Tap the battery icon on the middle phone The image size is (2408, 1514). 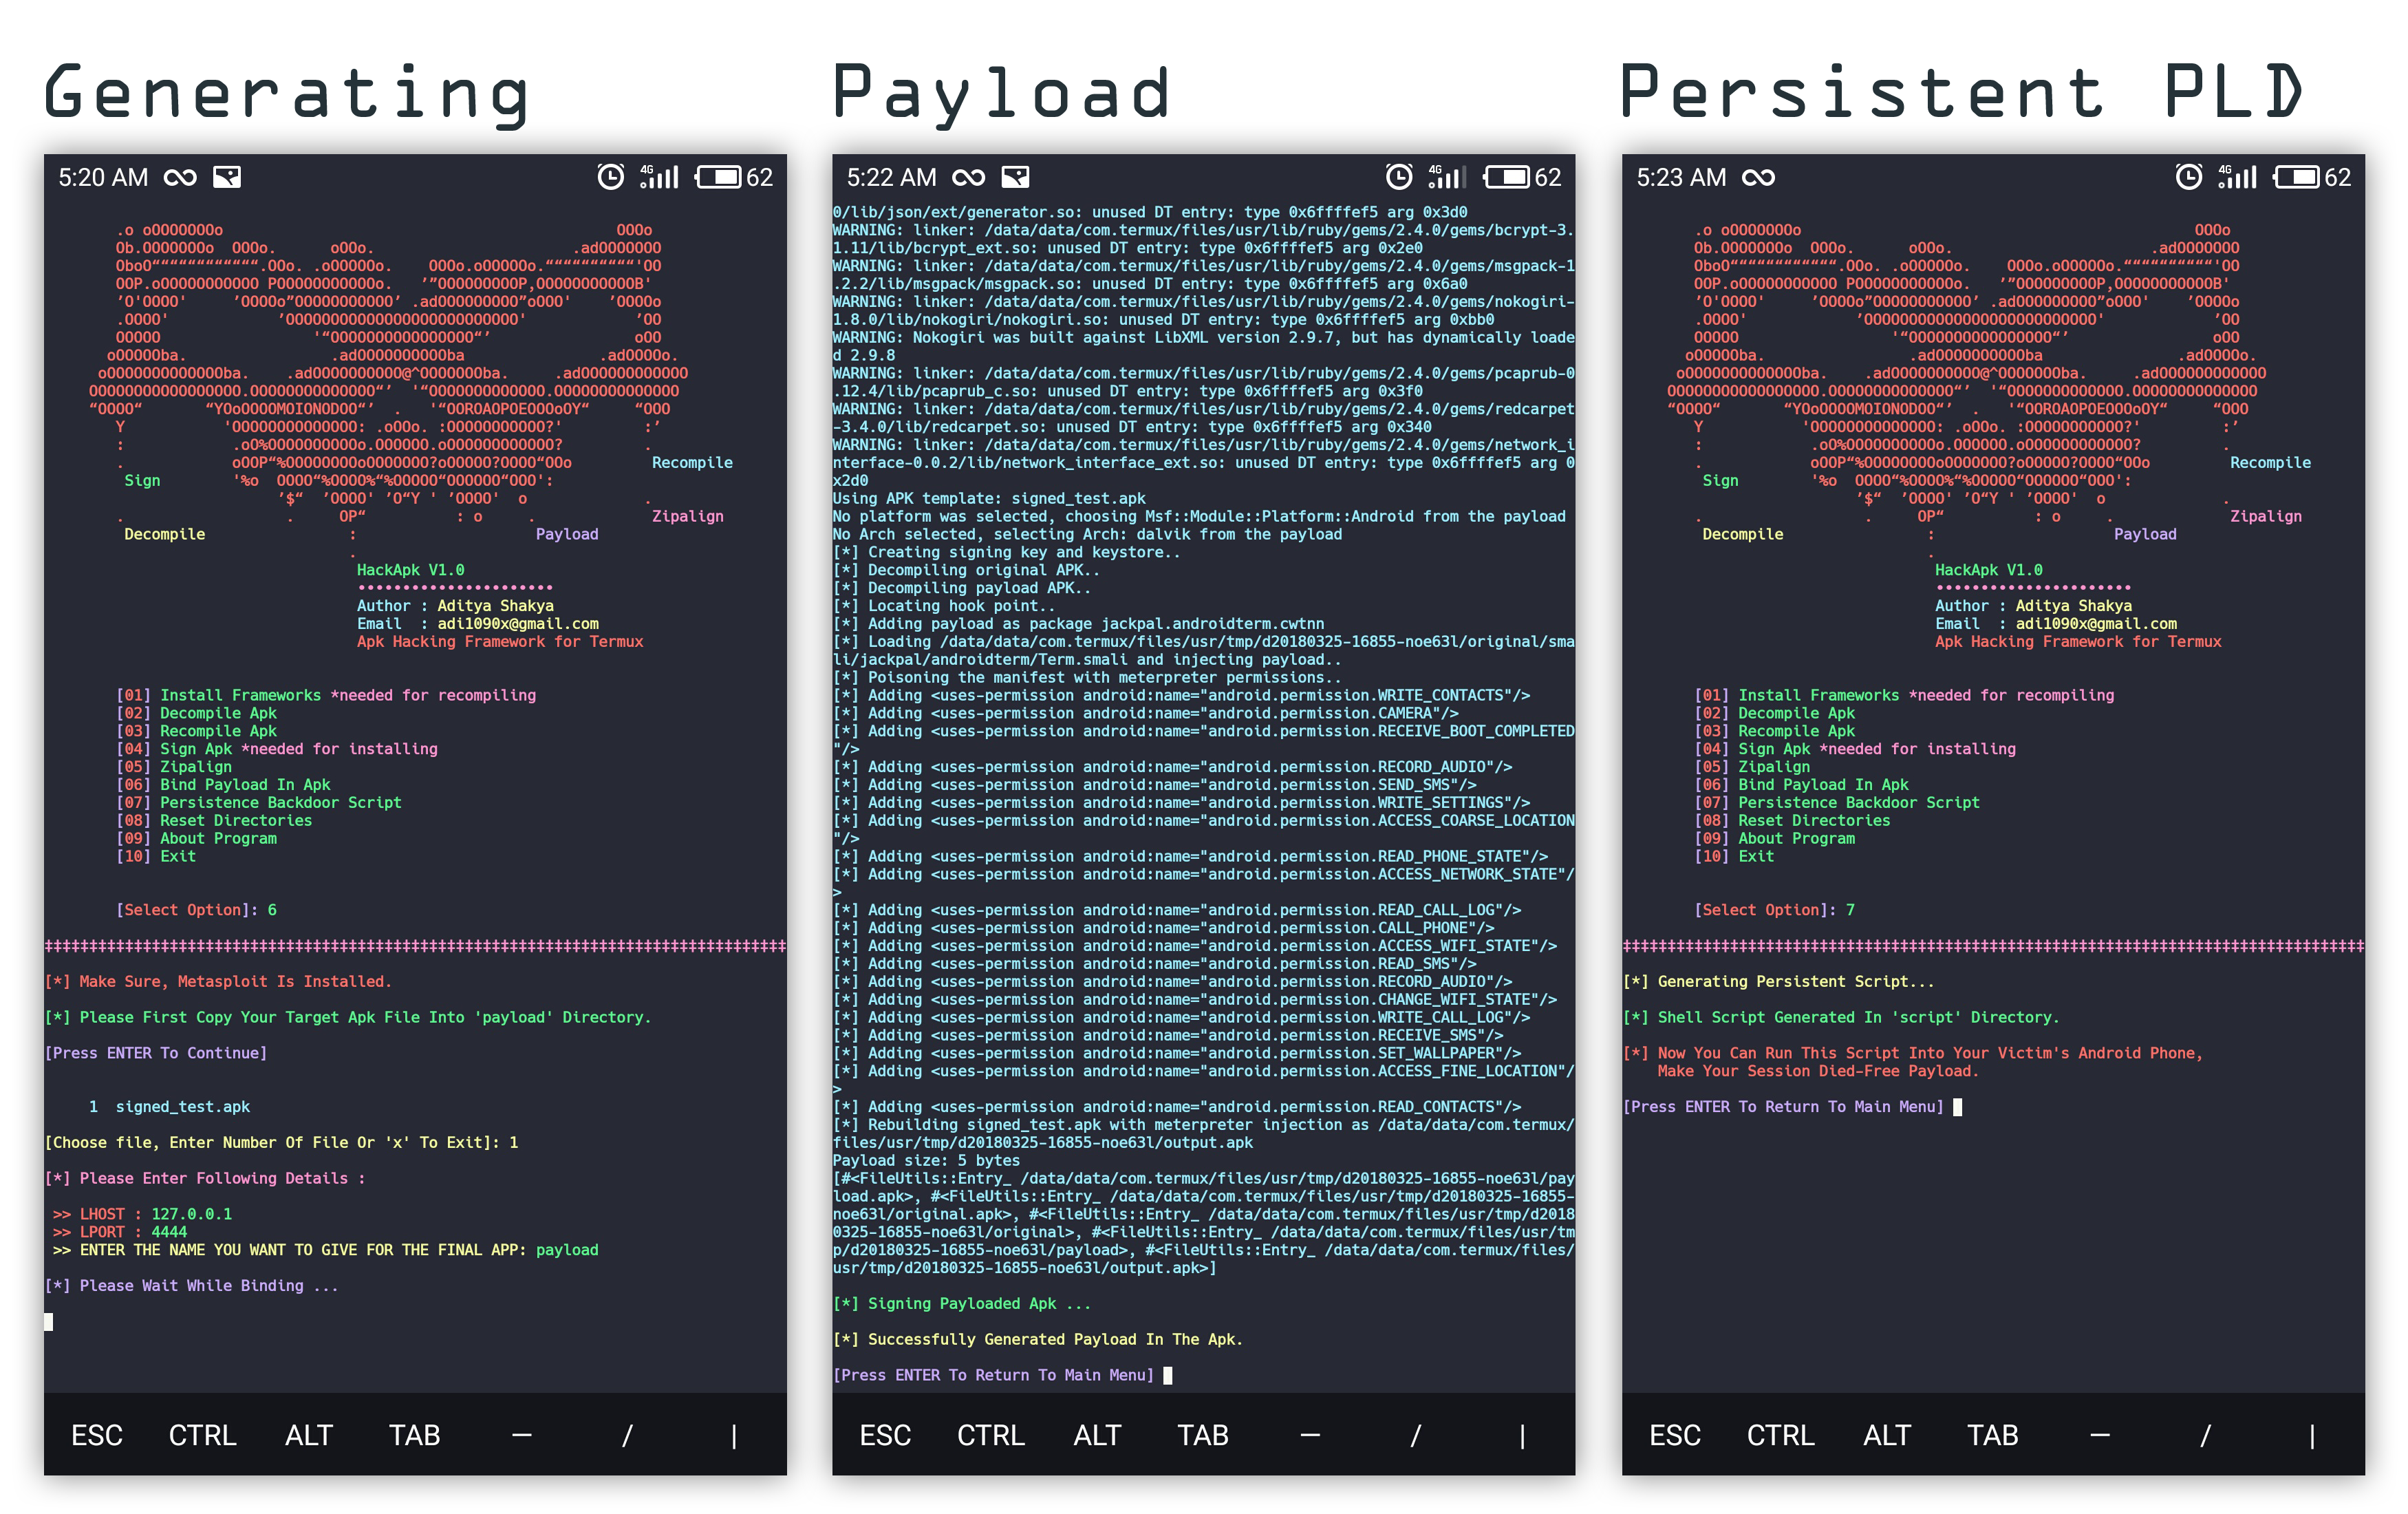tap(1506, 177)
